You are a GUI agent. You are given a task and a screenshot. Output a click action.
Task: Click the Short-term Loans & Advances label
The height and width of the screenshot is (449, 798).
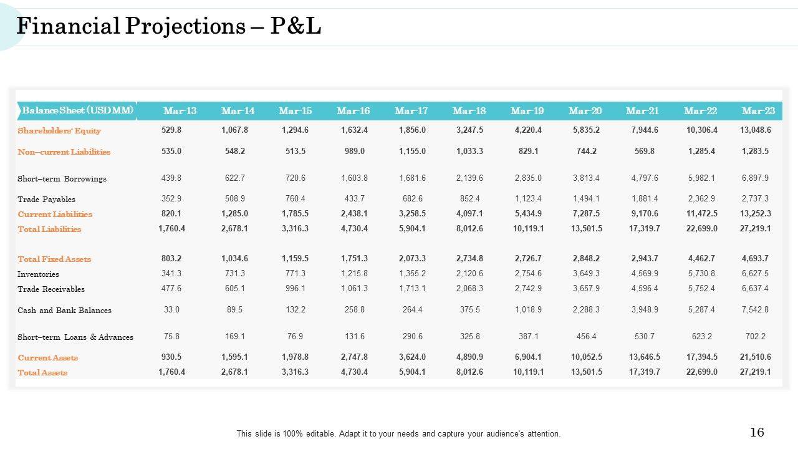point(75,337)
